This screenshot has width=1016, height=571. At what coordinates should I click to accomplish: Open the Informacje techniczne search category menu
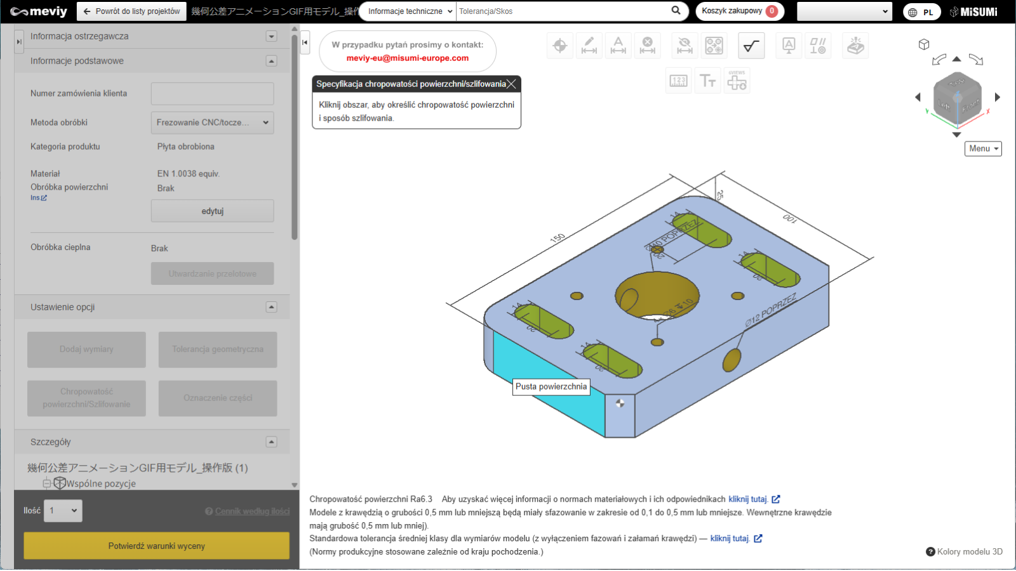(x=409, y=11)
